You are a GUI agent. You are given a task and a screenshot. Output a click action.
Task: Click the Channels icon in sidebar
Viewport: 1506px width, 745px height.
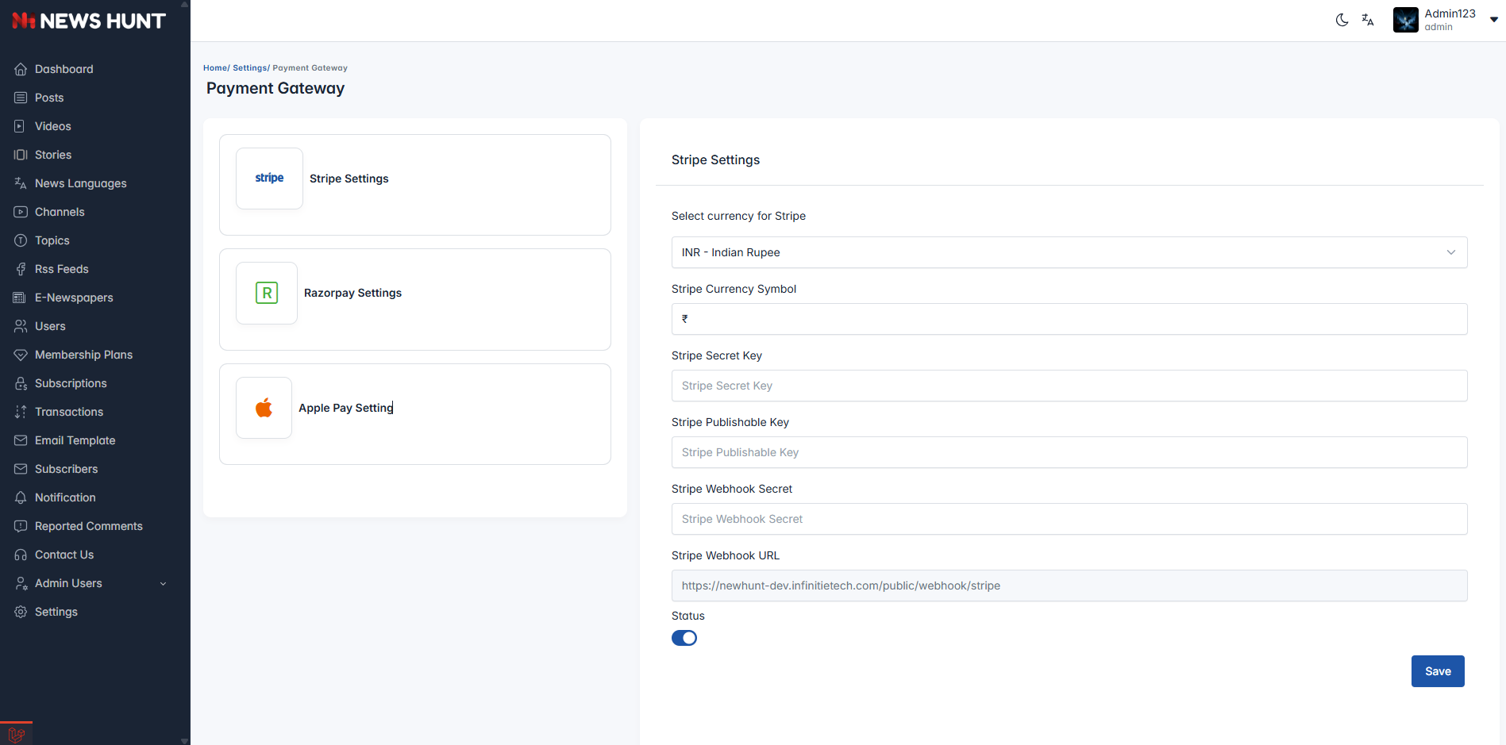[x=21, y=212]
